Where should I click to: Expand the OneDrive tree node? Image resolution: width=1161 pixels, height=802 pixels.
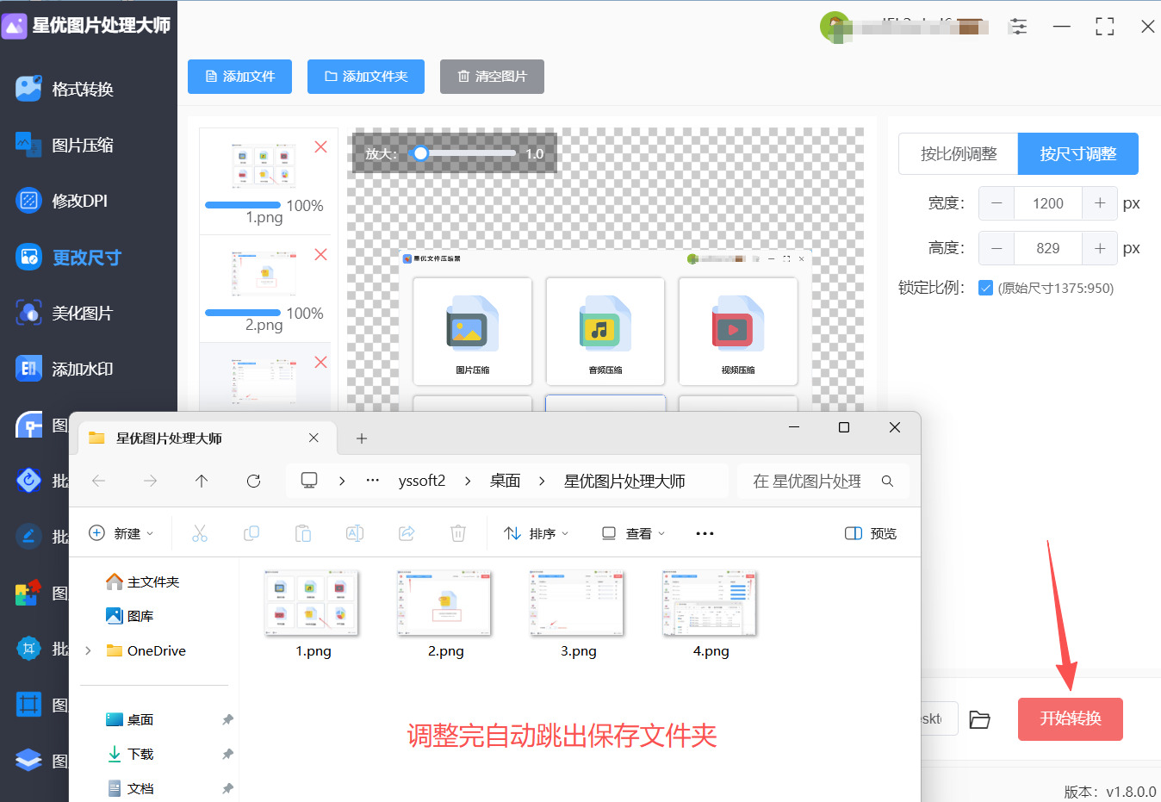(x=88, y=650)
